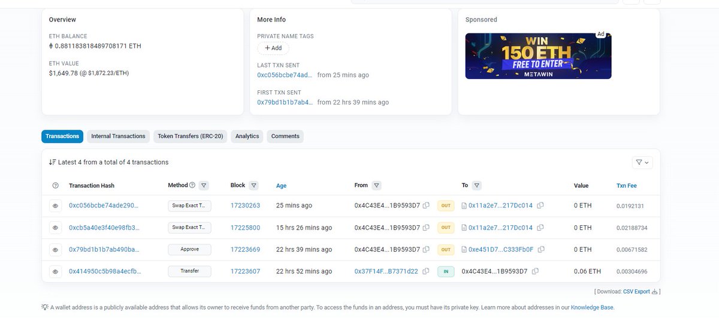Open address 0xe451D7...C333Fb0F

(501, 249)
